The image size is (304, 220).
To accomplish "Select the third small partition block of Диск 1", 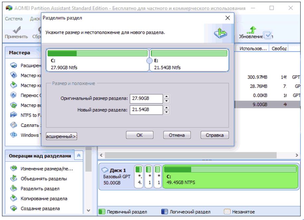I will pyautogui.click(x=158, y=176).
